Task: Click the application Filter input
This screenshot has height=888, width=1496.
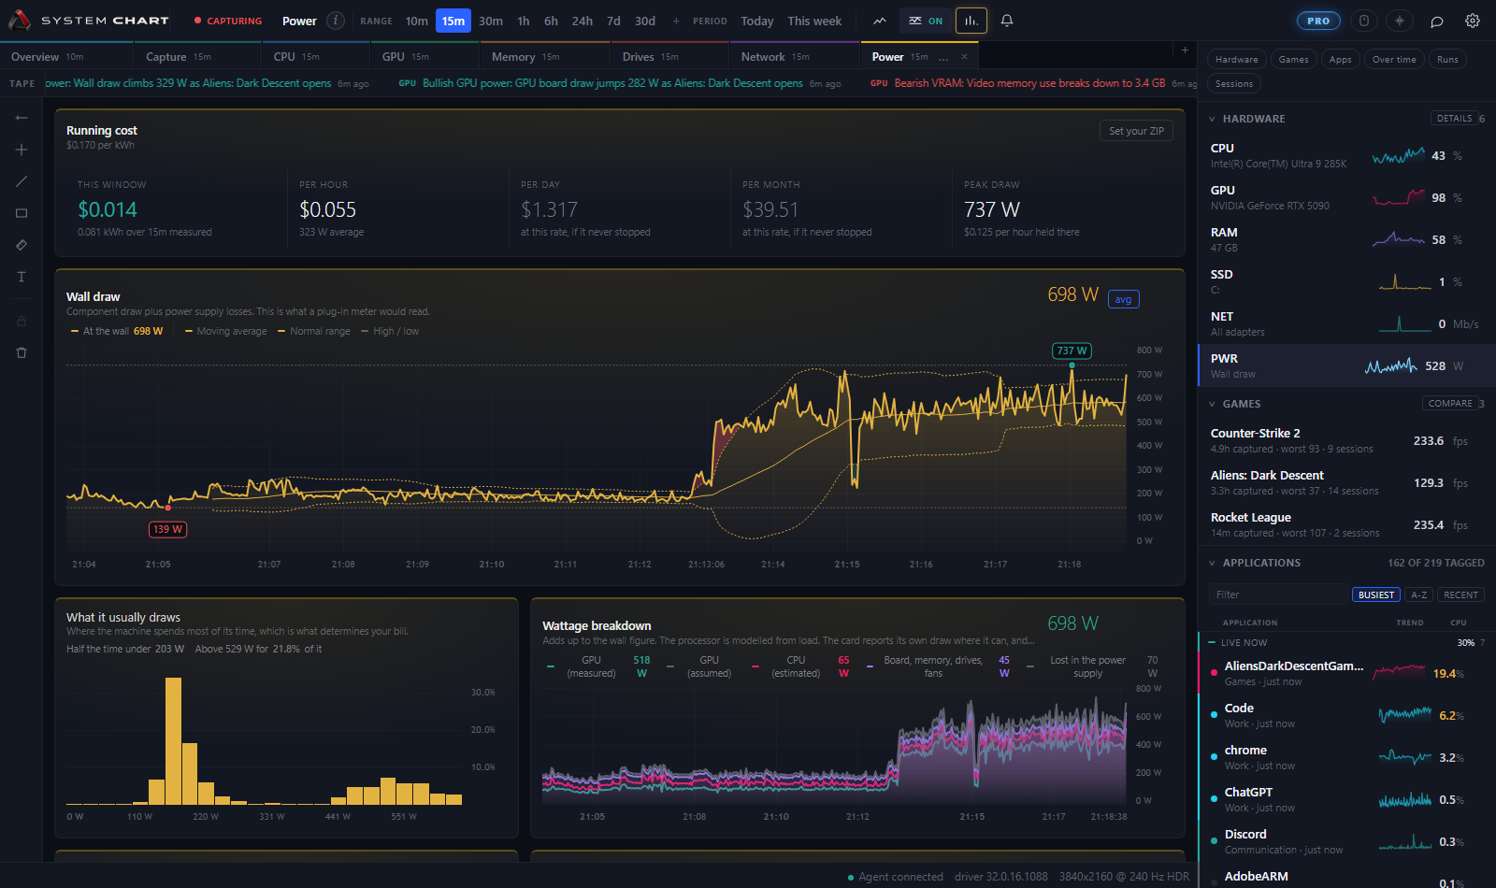Action: (x=1277, y=594)
